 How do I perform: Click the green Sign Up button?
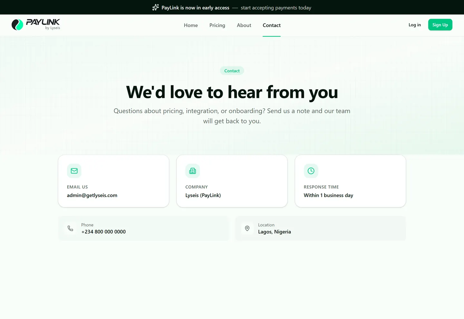tap(440, 25)
